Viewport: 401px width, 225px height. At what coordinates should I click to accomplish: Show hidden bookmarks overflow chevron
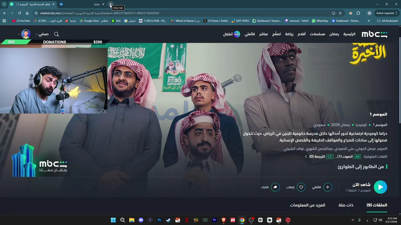pyautogui.click(x=369, y=21)
